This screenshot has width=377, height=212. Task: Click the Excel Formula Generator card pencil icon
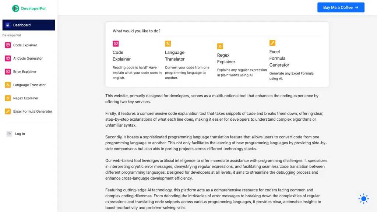[272, 43]
